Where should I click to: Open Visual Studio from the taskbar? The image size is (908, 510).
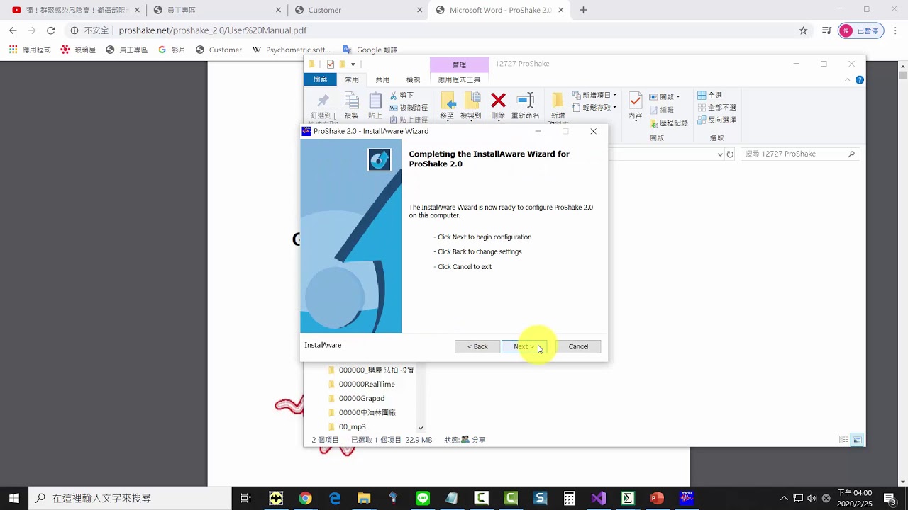pos(599,498)
